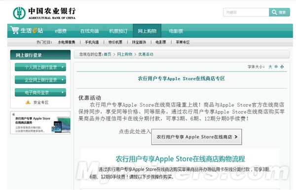The height and width of the screenshot is (190, 296).
Task: Click the Apple Store banner thumbnail in sidebar
Action: [40, 123]
